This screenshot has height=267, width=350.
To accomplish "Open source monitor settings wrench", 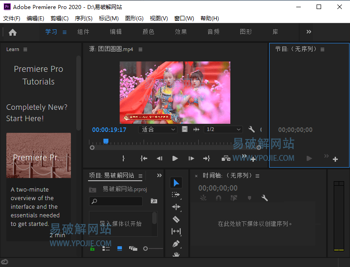I will pyautogui.click(x=252, y=129).
